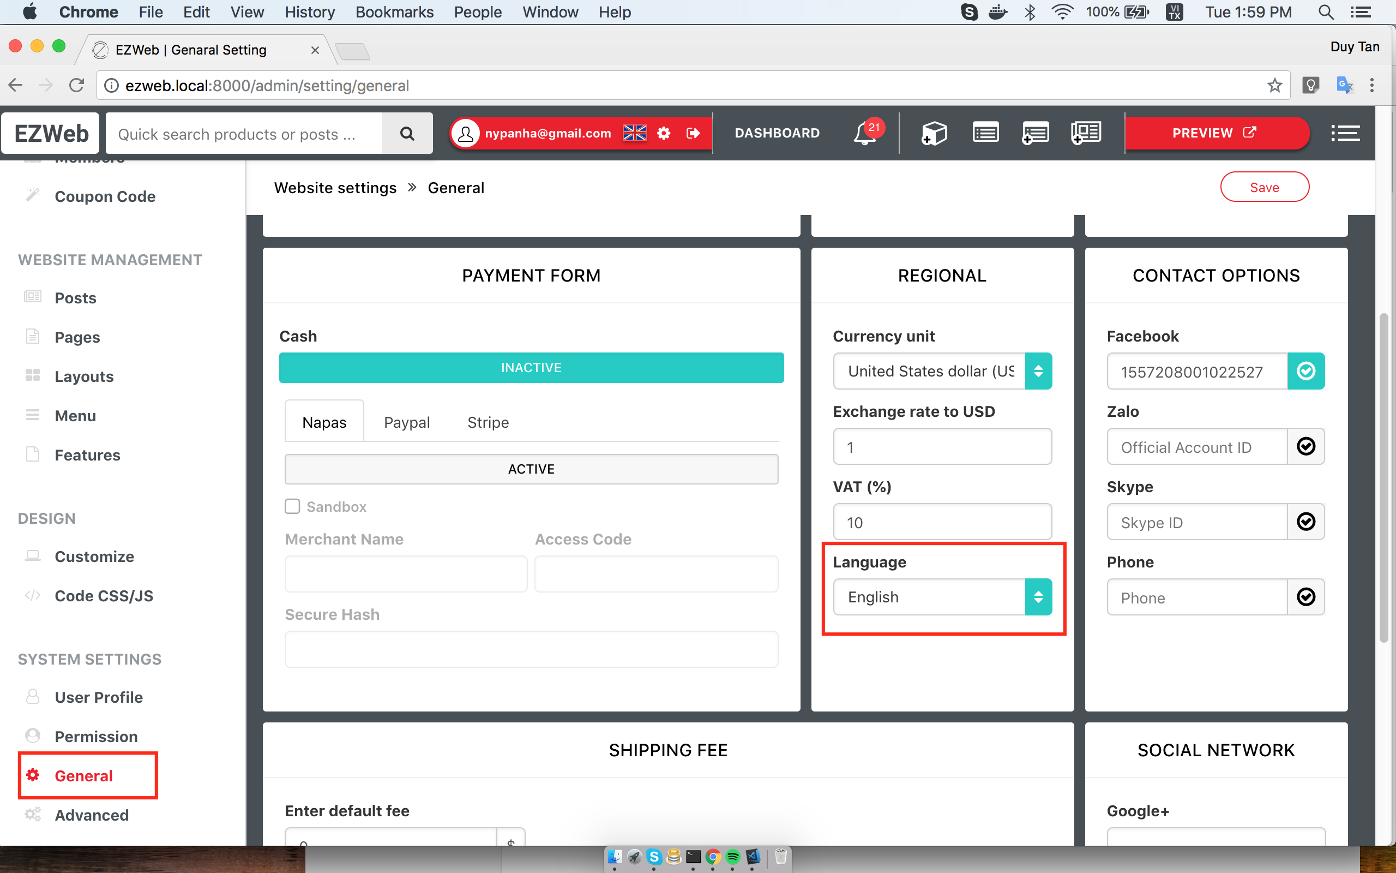Click the red PREVIEW button

(x=1214, y=133)
